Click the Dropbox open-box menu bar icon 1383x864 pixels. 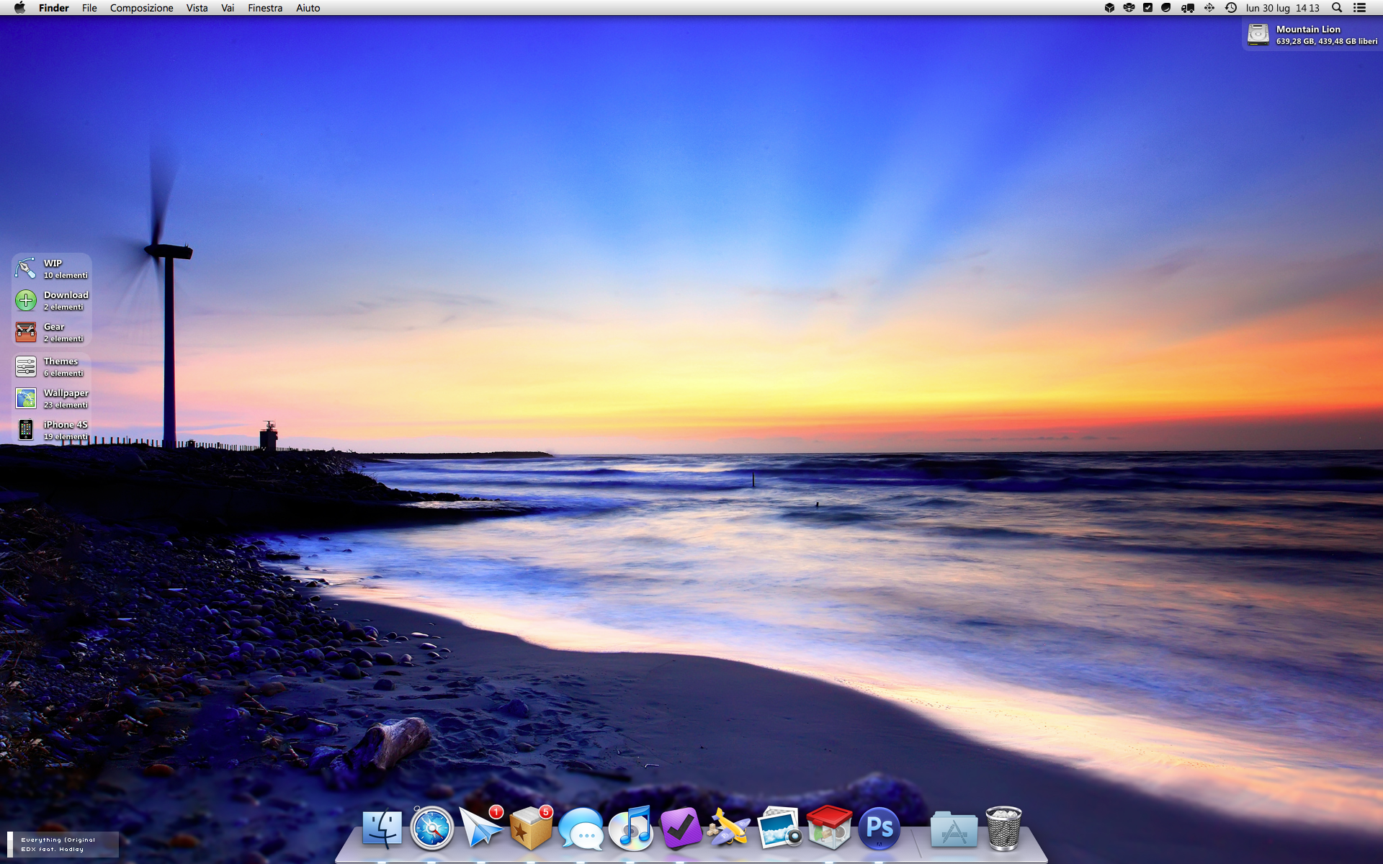[1129, 8]
